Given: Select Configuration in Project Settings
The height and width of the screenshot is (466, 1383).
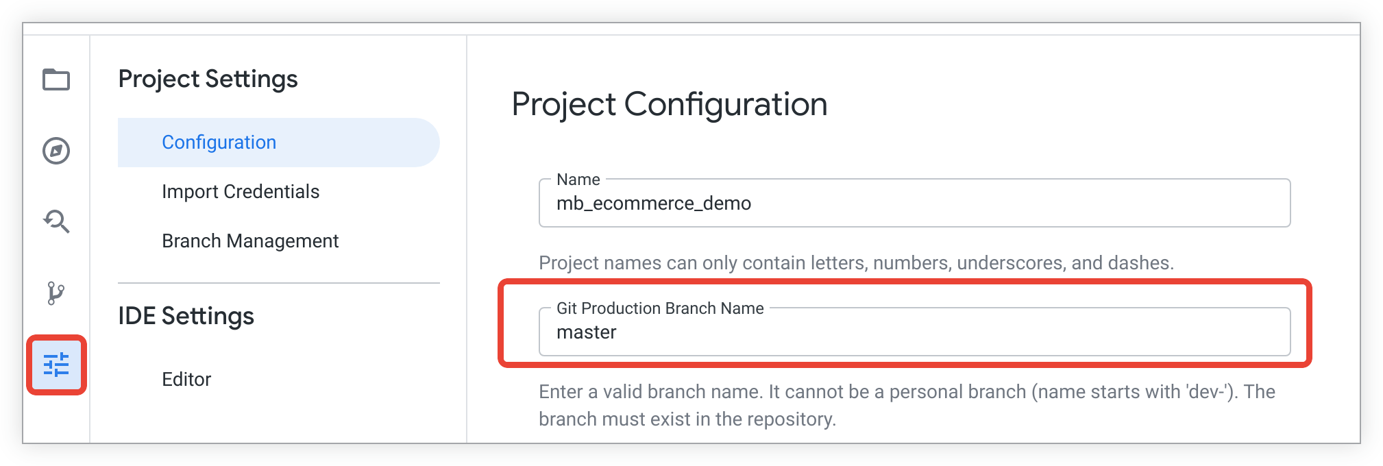Looking at the screenshot, I should (219, 143).
